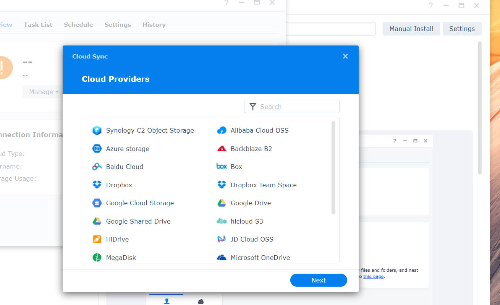Viewport: 500px width, 305px height.
Task: Pick the Microsoft OneDrive cloud icon
Action: point(222,258)
